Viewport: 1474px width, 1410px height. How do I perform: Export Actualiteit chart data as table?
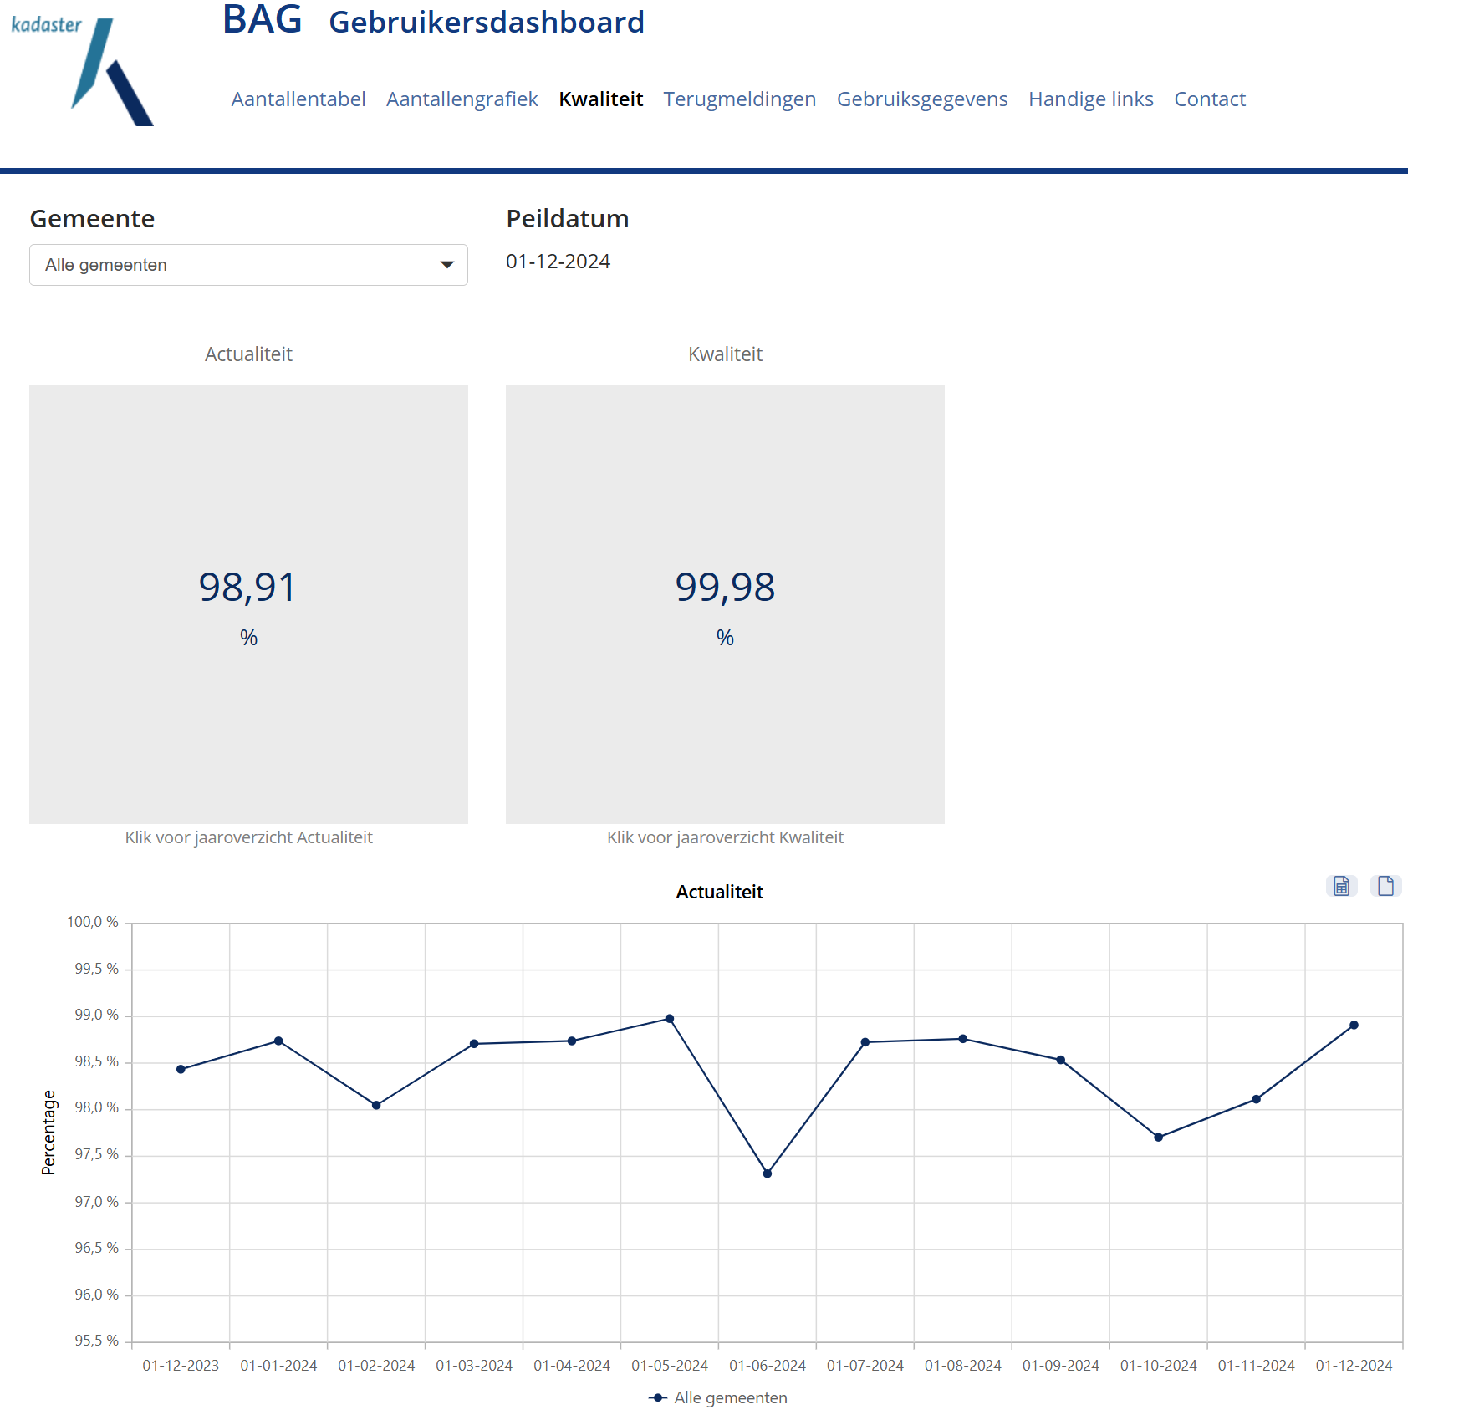tap(1341, 886)
